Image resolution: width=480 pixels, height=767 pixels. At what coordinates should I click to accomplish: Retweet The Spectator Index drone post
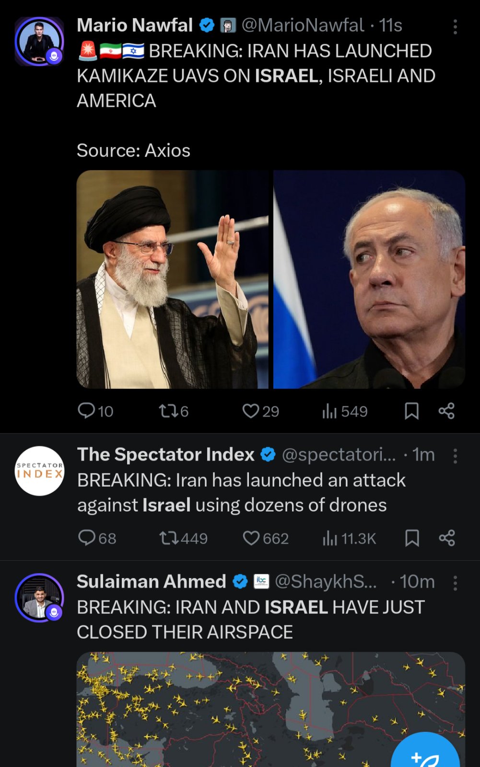click(x=168, y=538)
